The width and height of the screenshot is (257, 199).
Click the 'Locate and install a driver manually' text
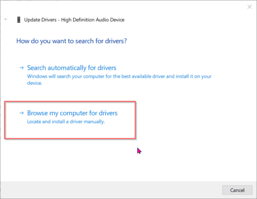66,122
